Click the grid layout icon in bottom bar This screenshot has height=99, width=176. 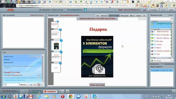68,92
